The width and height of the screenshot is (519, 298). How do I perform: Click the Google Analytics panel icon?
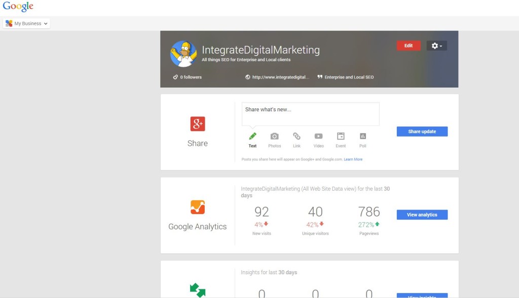coord(197,206)
